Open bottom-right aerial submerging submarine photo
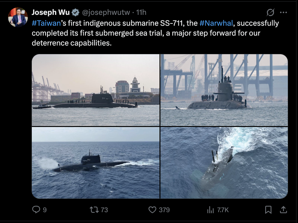The height and width of the screenshot is (223, 298). 224,163
